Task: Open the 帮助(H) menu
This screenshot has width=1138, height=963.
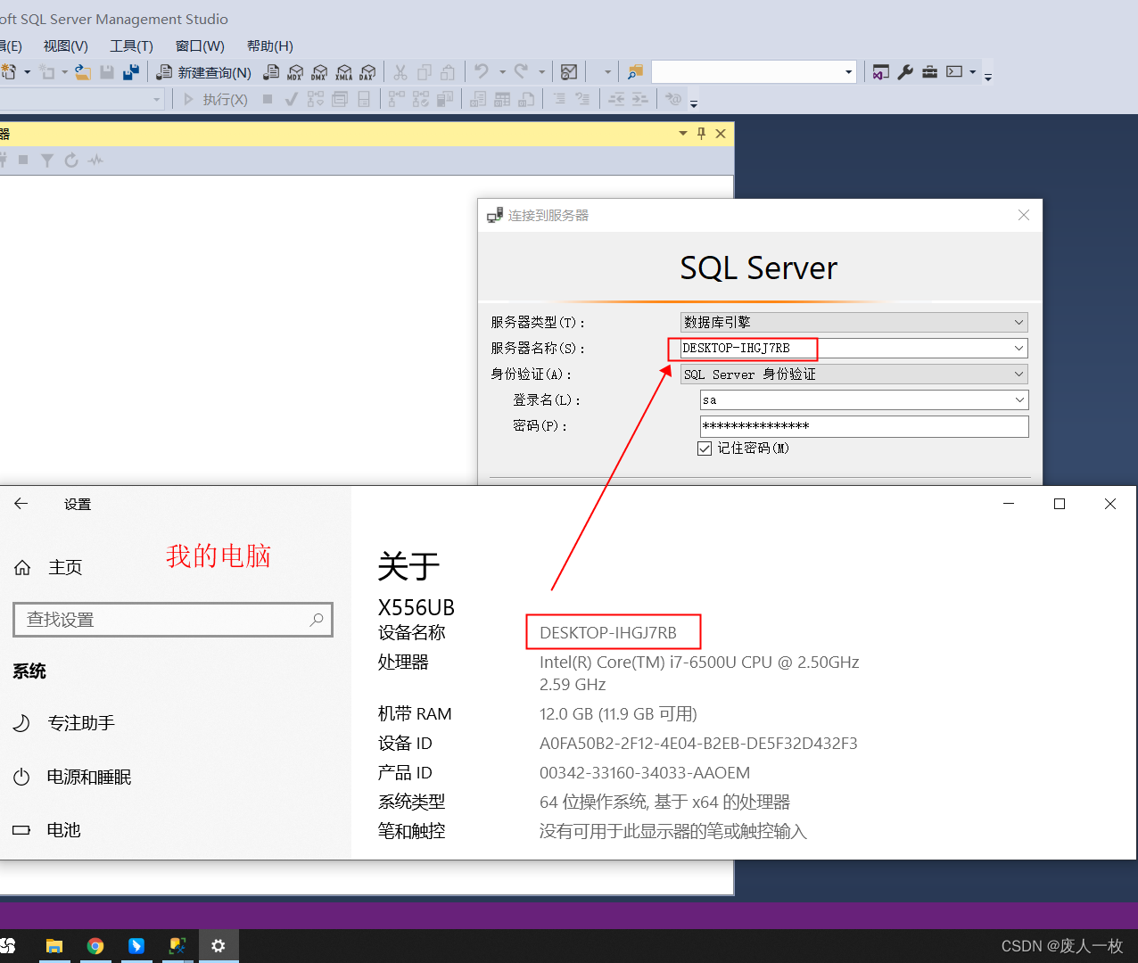Action: (269, 46)
